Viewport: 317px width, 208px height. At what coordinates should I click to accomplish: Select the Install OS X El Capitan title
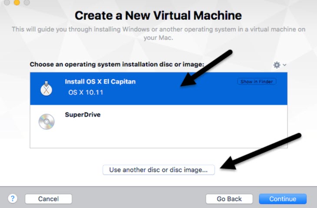100,81
